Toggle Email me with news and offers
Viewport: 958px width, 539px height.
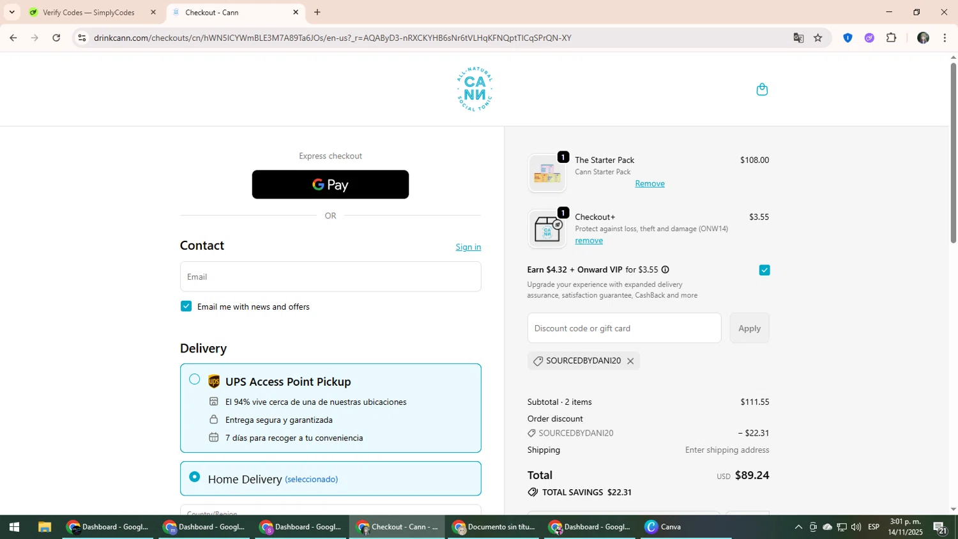(186, 307)
